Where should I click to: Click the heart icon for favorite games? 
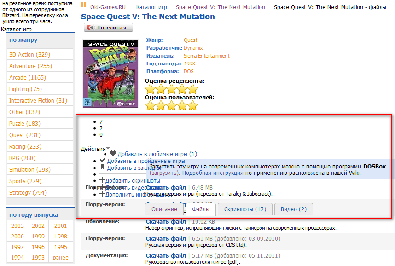tap(113, 154)
